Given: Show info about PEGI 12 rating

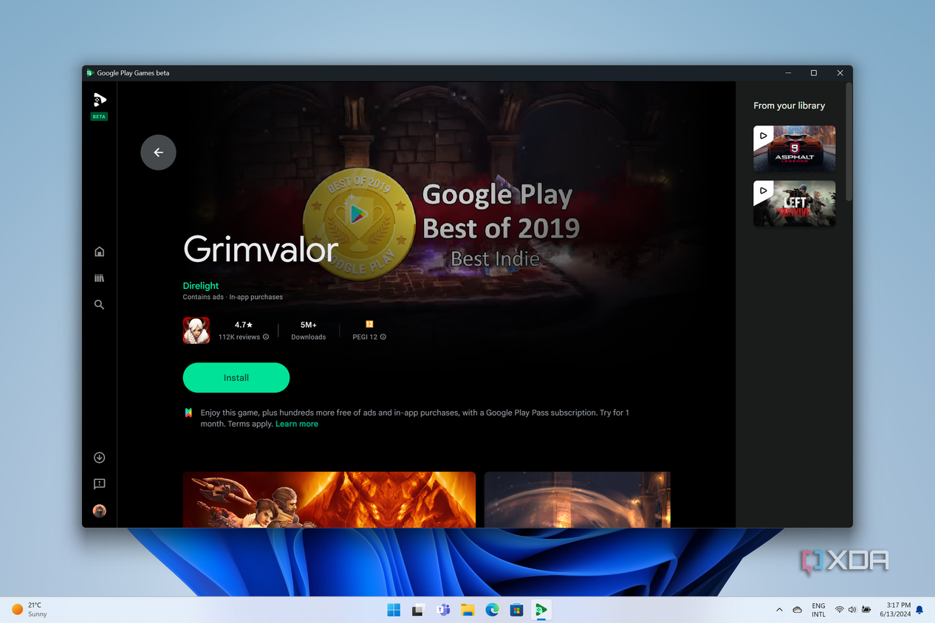Looking at the screenshot, I should (x=383, y=337).
